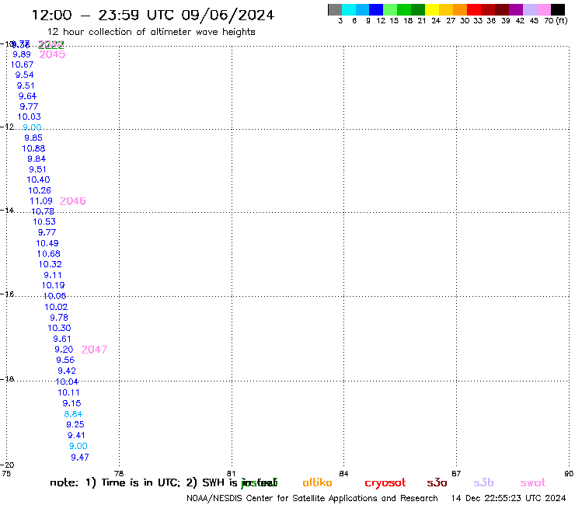Click the wave height value 9.89
The height and width of the screenshot is (505, 575).
point(22,54)
